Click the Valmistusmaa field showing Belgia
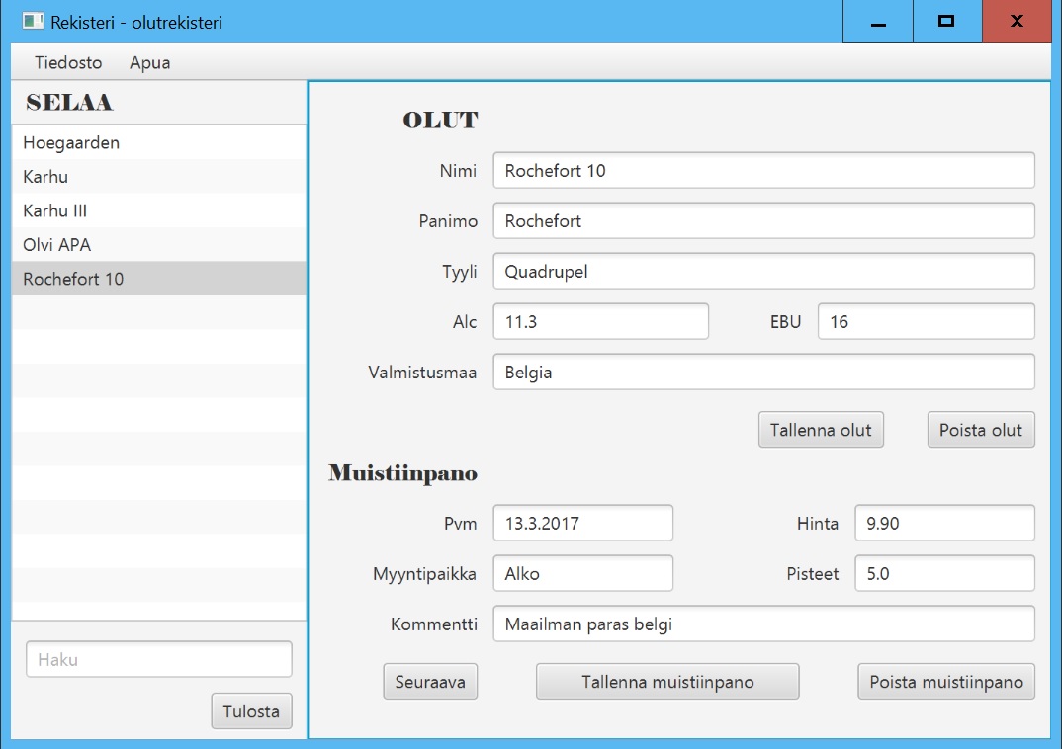1062x749 pixels. pos(764,373)
